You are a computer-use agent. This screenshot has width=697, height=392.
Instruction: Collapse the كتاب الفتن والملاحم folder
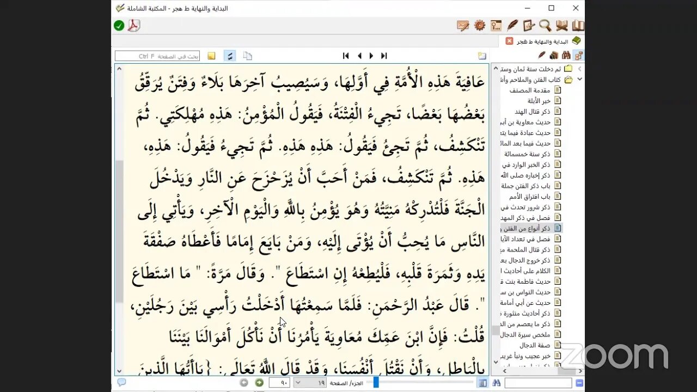[x=579, y=79]
